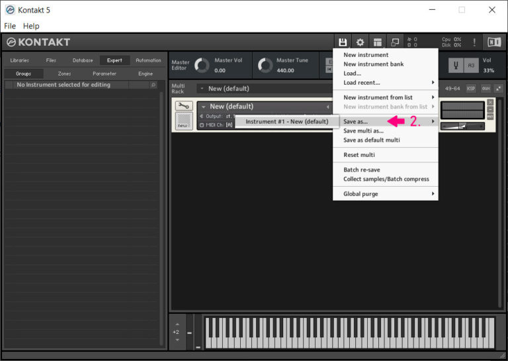Toggle the aux sends button
This screenshot has height=361, width=508.
tap(486, 88)
